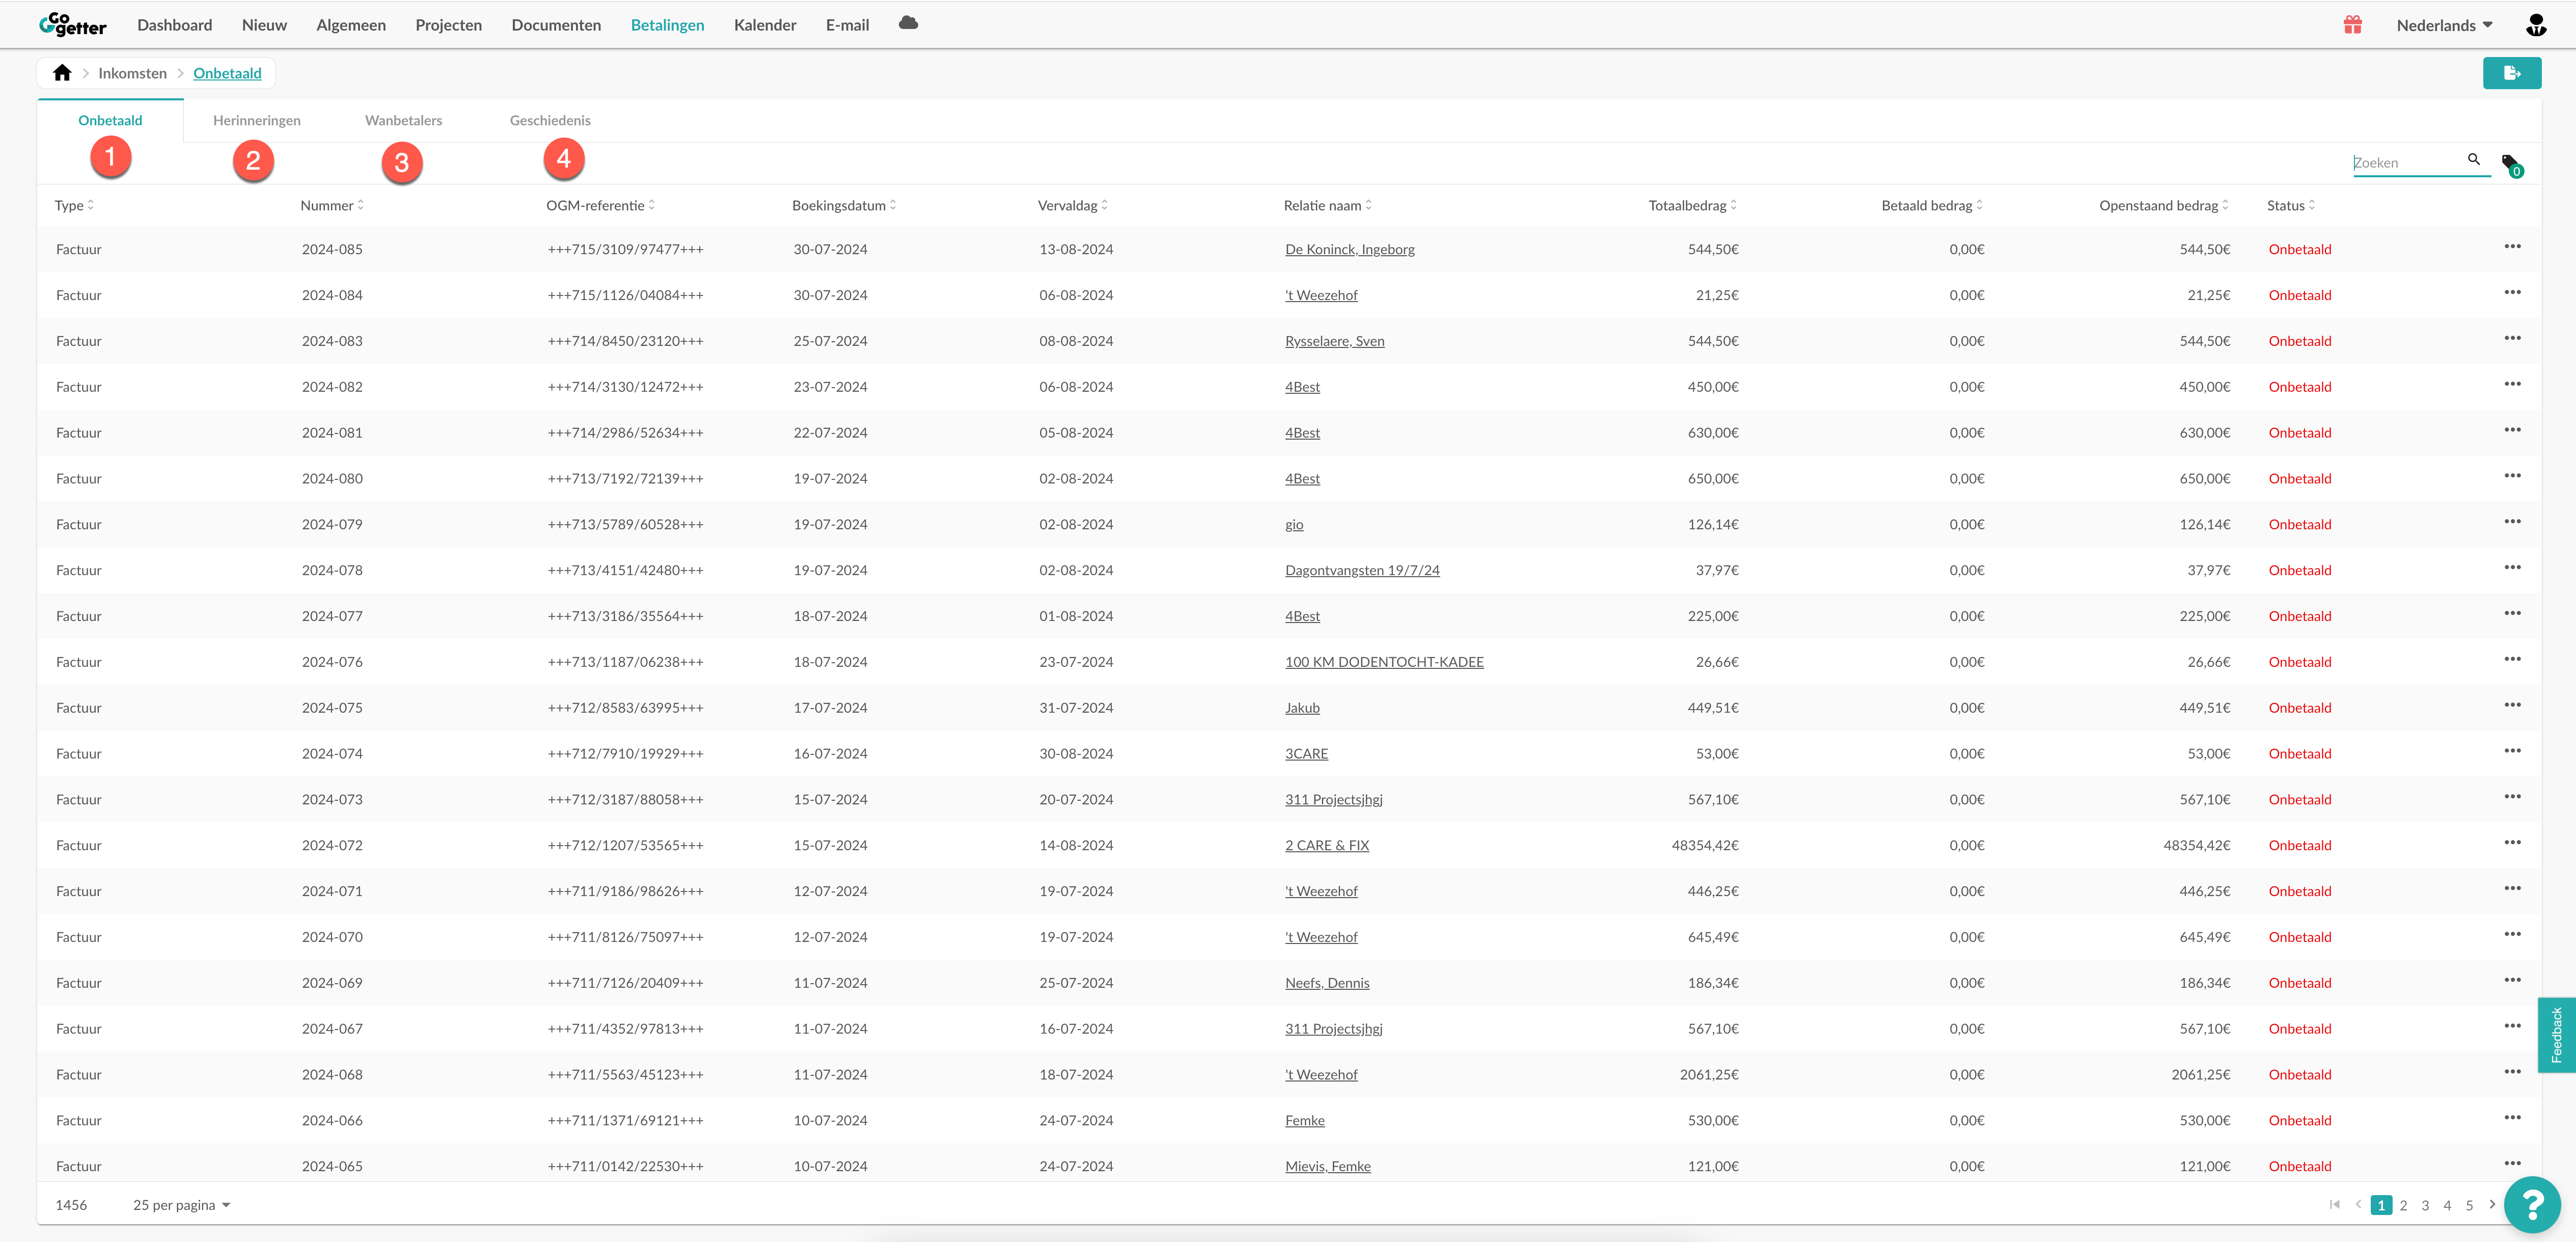Image resolution: width=2576 pixels, height=1242 pixels.
Task: Sort by OGM-referentie column
Action: click(x=600, y=206)
